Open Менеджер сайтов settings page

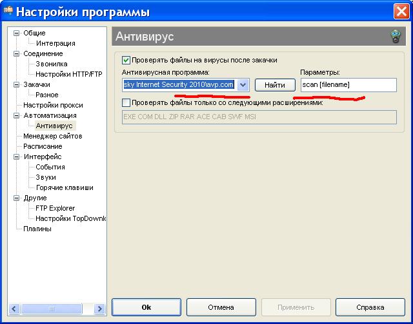[53, 136]
